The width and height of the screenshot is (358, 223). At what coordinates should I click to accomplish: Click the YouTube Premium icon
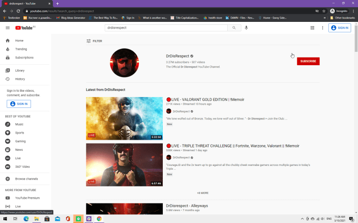pos(8,198)
